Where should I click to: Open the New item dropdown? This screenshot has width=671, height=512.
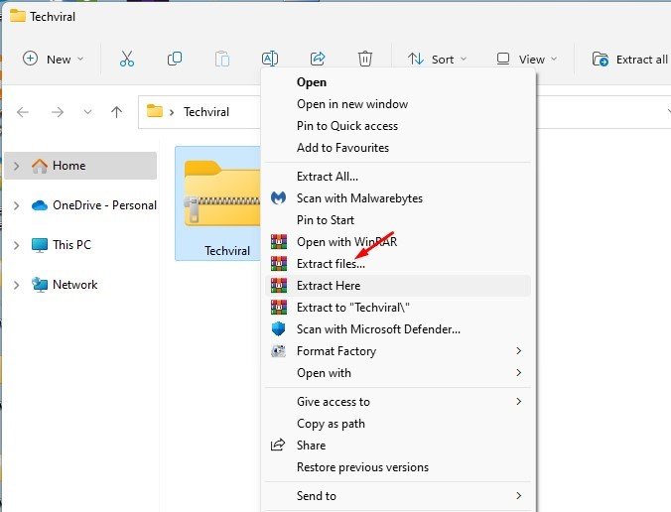53,59
